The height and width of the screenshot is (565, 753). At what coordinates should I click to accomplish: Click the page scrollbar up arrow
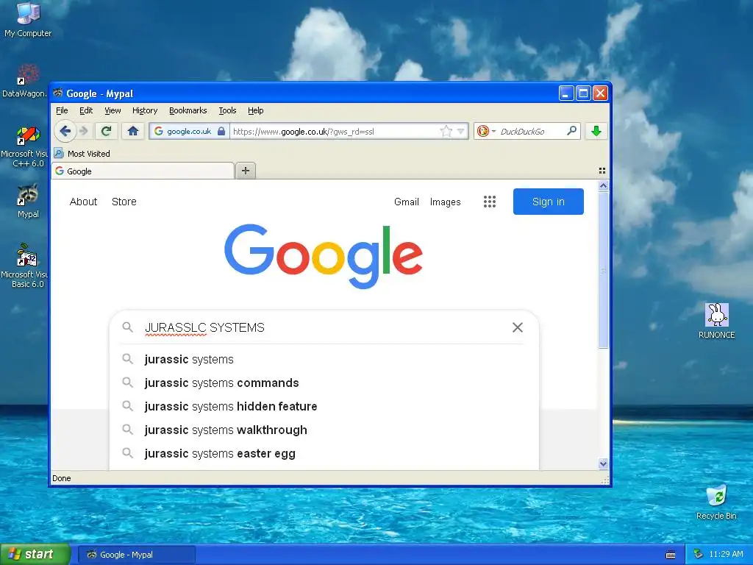coord(603,185)
